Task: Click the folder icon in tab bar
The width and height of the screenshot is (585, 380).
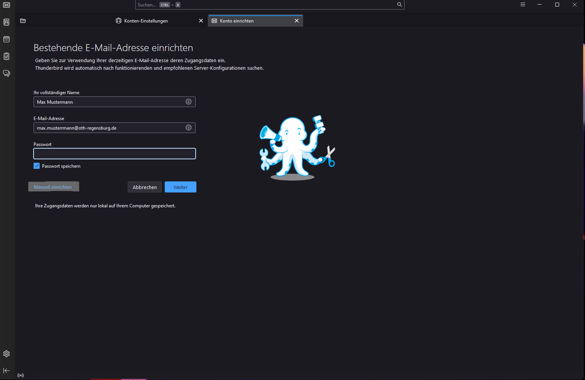Action: pos(23,21)
